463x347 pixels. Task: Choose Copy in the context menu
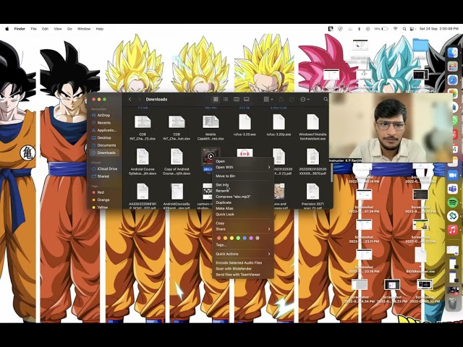tap(243, 223)
